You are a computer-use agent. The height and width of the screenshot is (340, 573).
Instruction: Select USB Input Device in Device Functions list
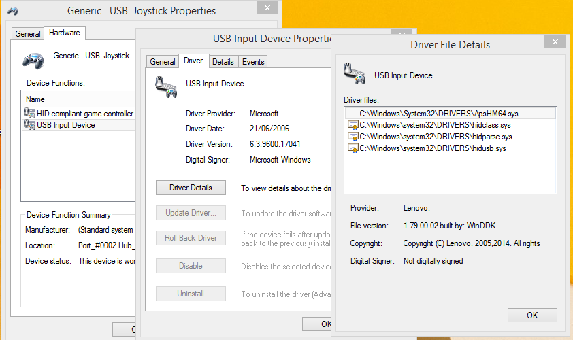coord(79,125)
